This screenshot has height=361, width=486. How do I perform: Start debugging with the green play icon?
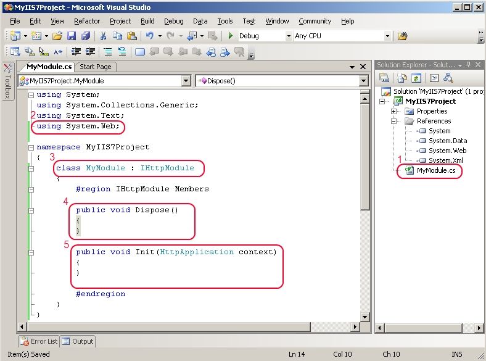(x=231, y=36)
